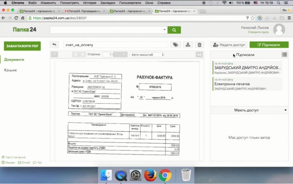
Task: Switch to the Gmail Папка24 Підтвердження tab
Action: click(x=85, y=11)
